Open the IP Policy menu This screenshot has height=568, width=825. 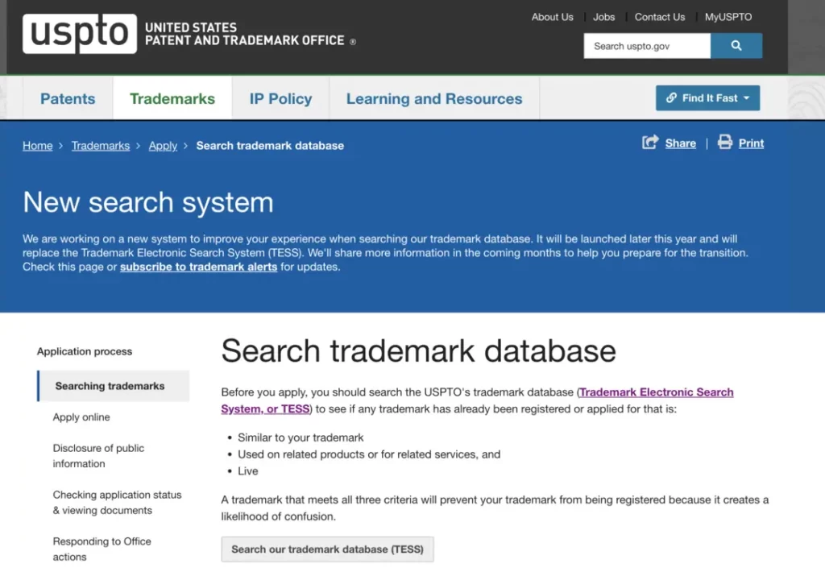coord(281,98)
